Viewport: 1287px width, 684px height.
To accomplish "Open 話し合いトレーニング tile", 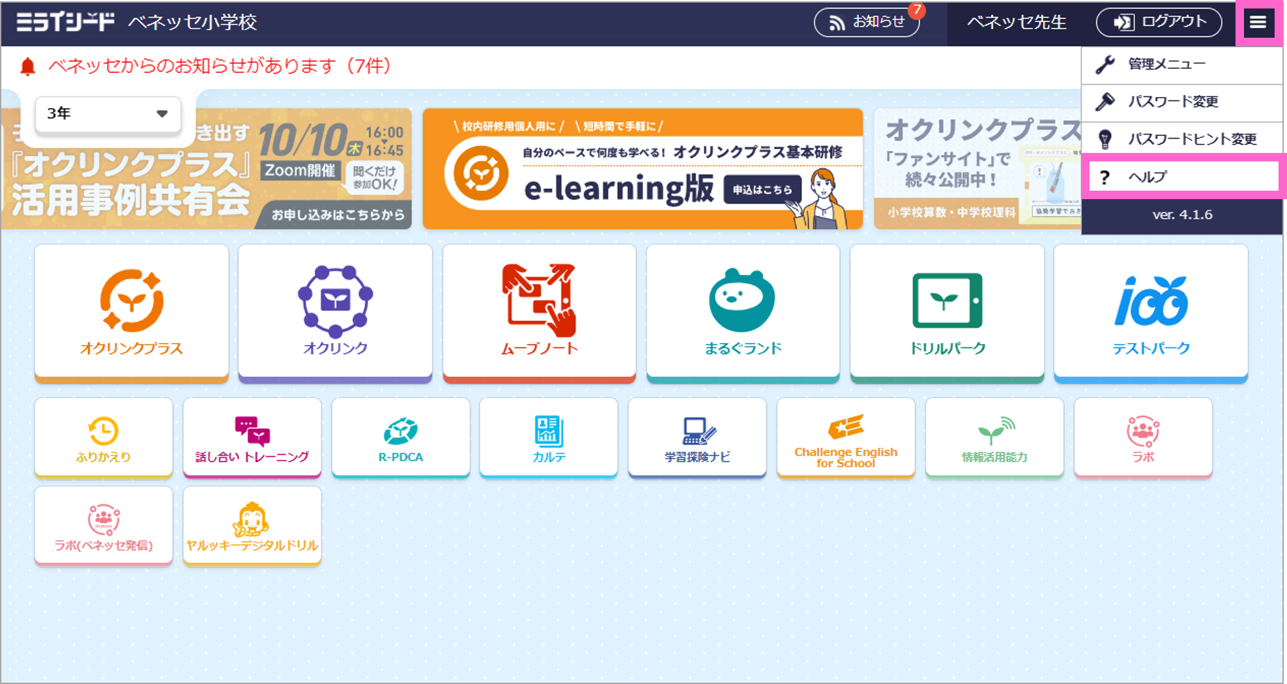I will pos(252,438).
